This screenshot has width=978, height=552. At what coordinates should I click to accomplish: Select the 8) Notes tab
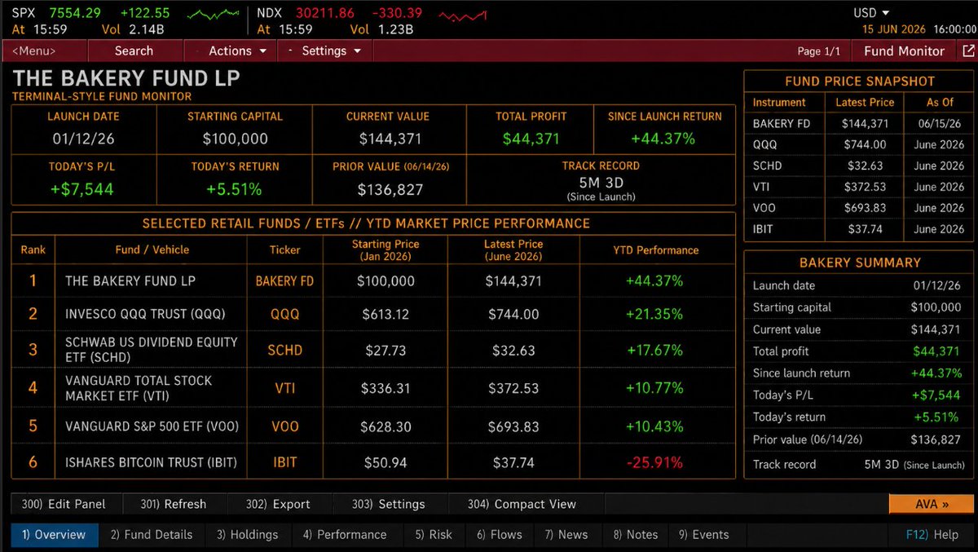(x=636, y=535)
